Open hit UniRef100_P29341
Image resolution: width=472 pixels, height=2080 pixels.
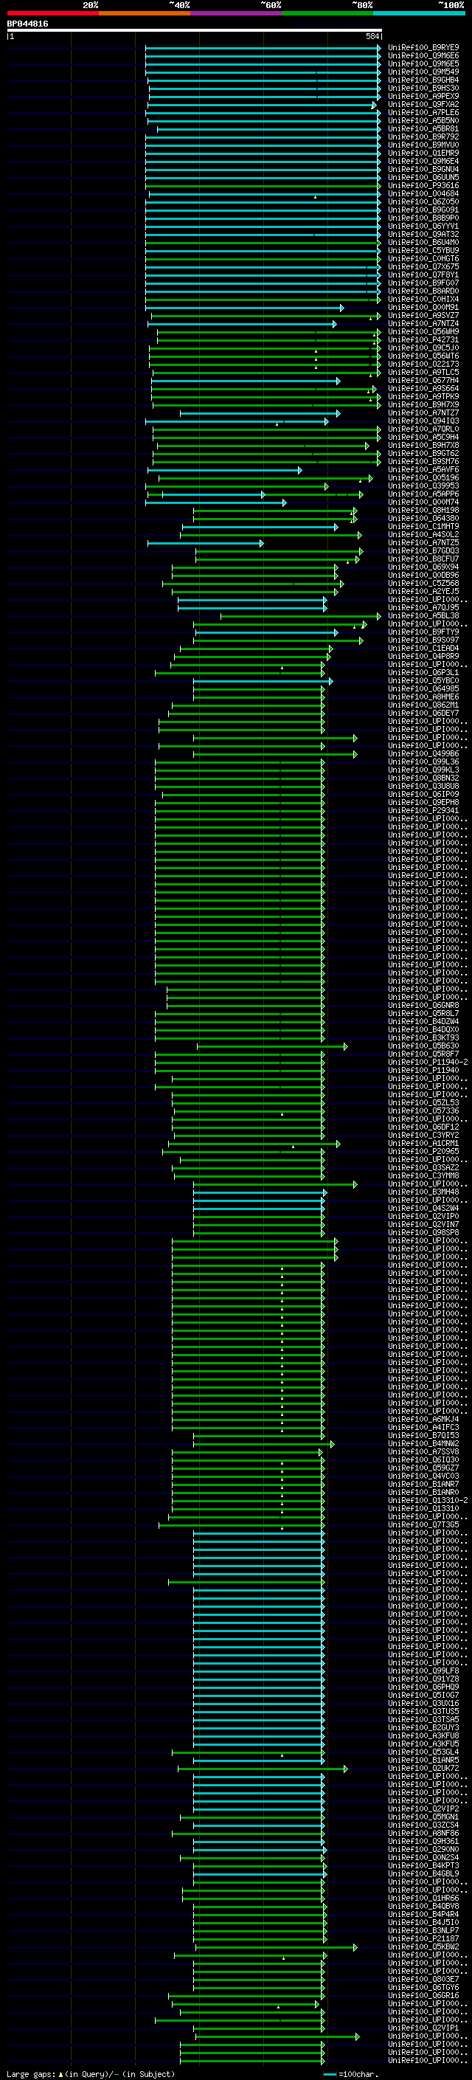point(423,811)
